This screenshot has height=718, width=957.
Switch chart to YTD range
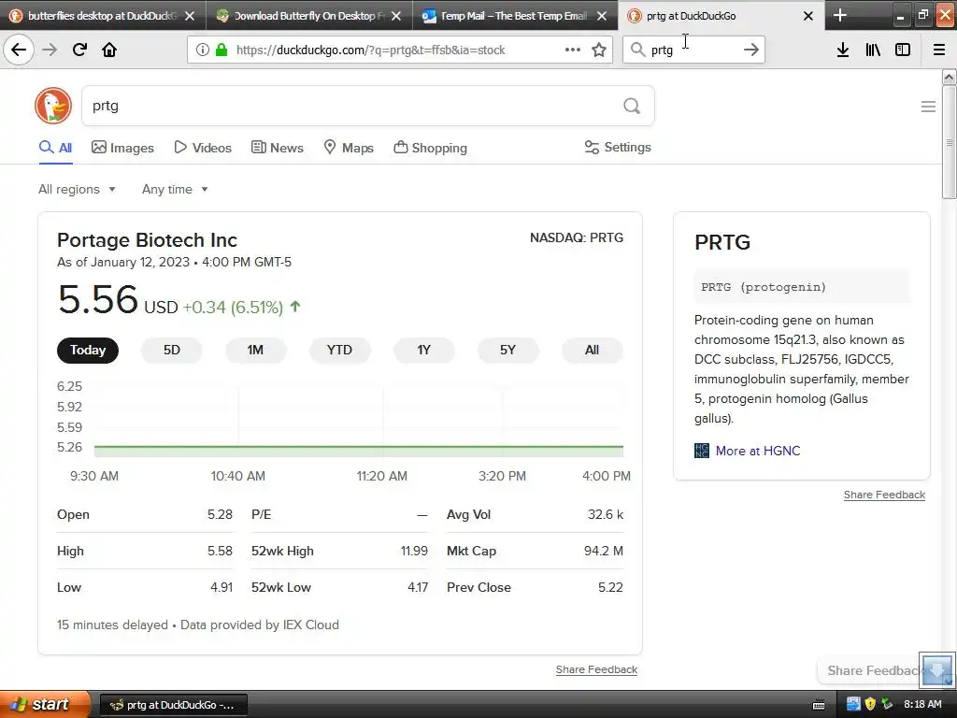[x=339, y=350]
